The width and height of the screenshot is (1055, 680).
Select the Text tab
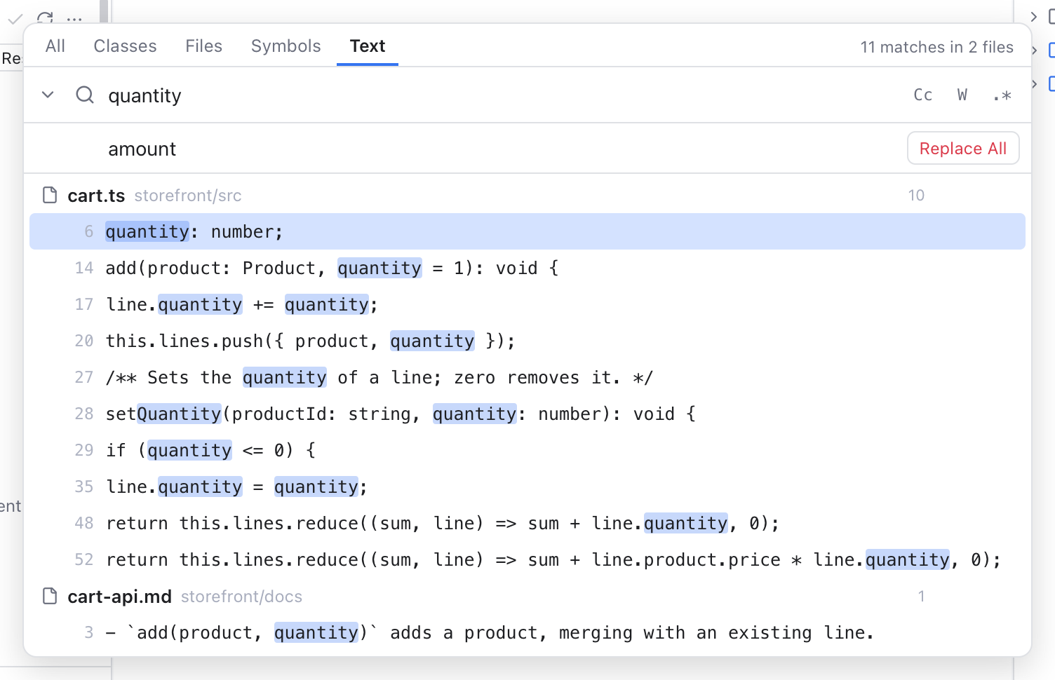click(368, 46)
